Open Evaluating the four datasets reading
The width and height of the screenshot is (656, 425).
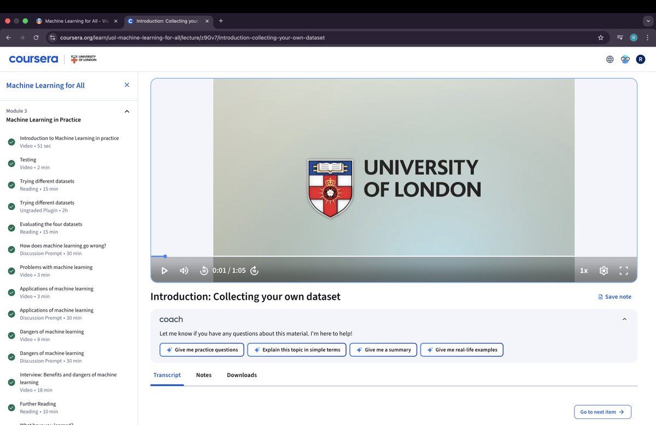click(69, 228)
